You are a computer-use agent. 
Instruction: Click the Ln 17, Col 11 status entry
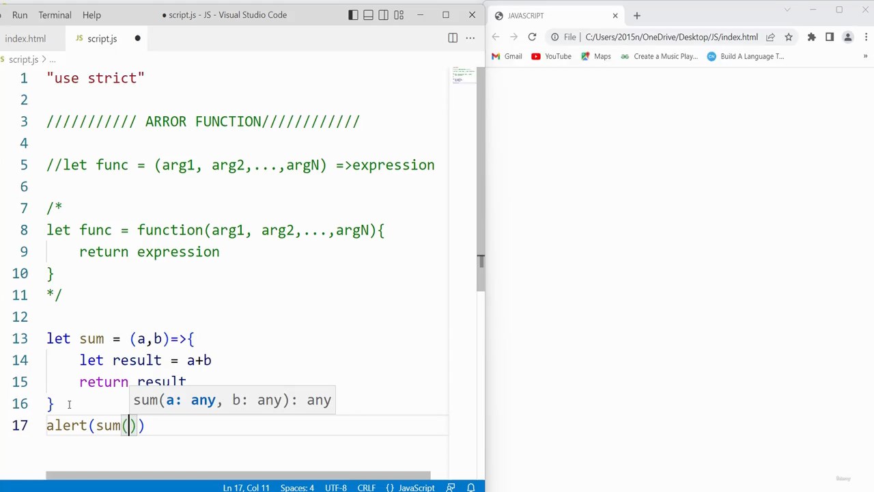point(246,487)
